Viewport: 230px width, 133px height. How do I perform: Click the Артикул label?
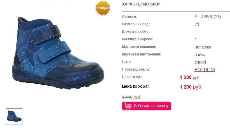130,17
